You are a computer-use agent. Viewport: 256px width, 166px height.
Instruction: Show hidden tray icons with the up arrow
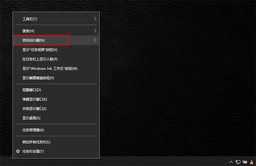point(231,162)
